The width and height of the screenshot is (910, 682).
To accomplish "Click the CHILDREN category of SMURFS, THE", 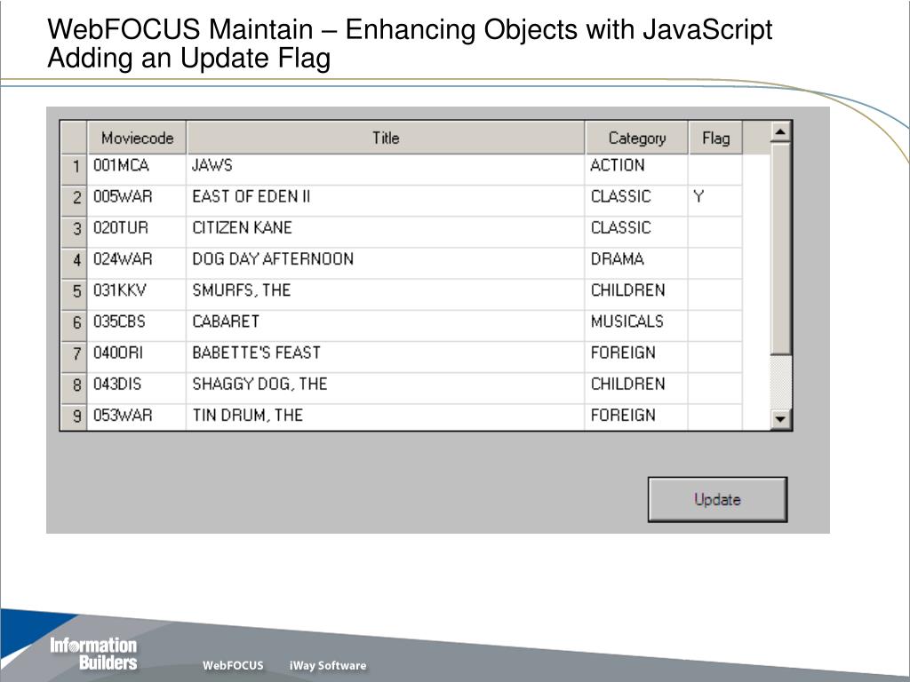I will point(636,295).
